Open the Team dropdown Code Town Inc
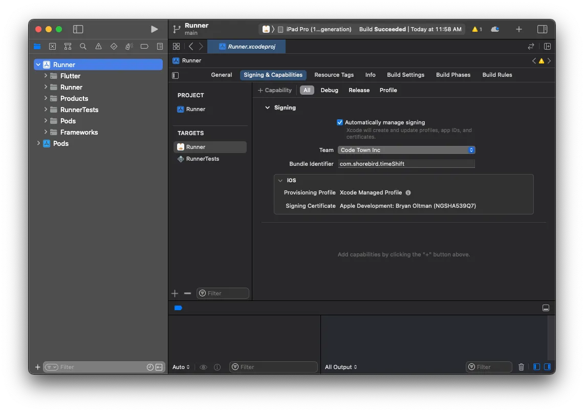Screen dimensions: 584x412 click(x=406, y=150)
